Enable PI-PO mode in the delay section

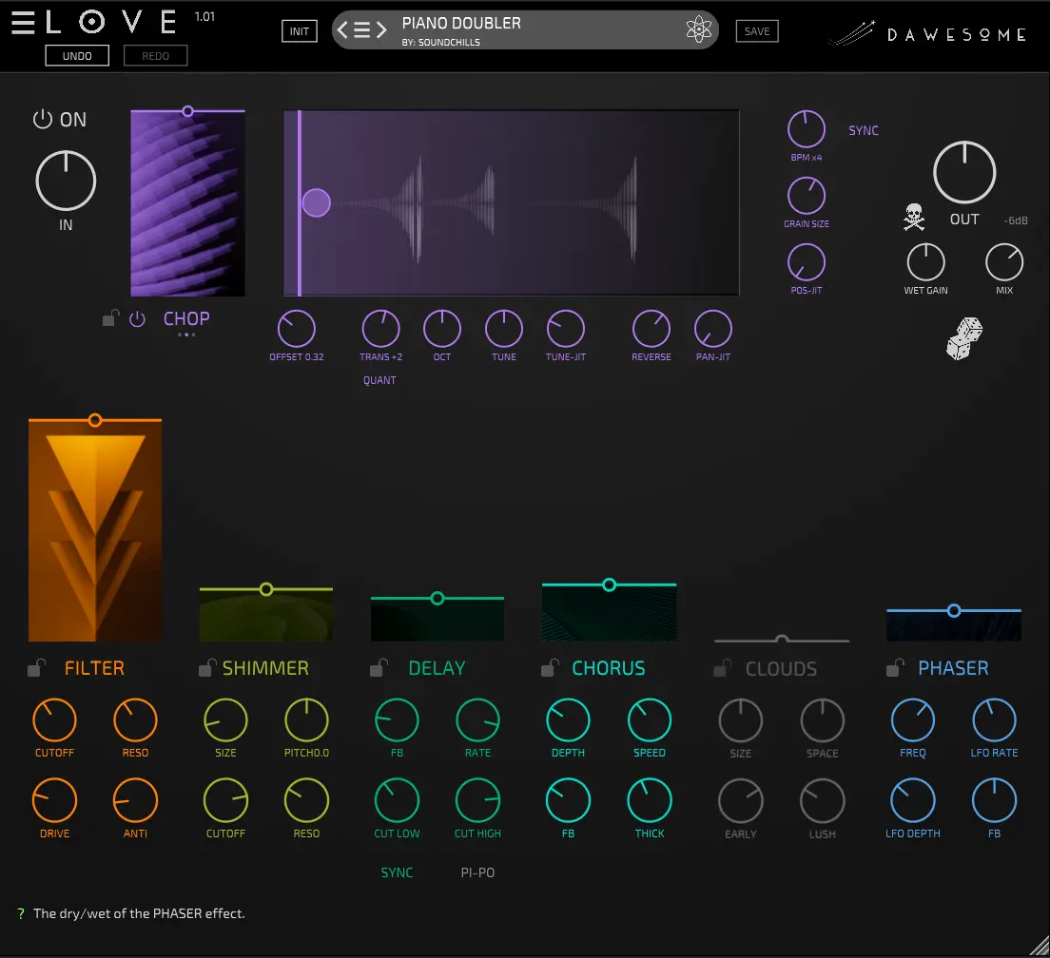[477, 872]
